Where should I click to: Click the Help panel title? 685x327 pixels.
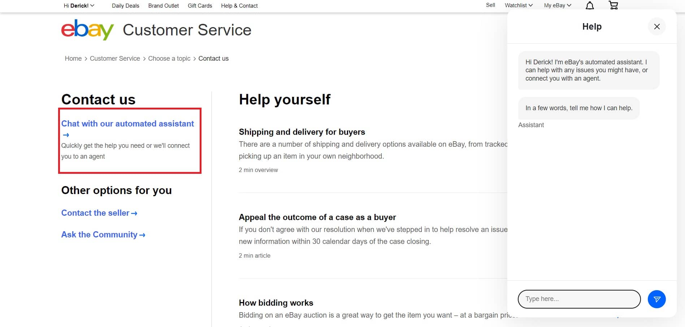[592, 26]
